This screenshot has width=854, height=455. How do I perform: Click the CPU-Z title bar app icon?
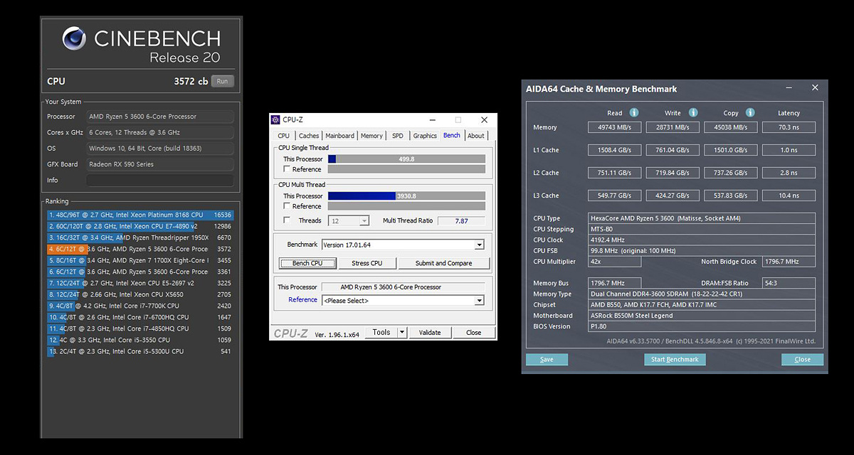[x=275, y=120]
